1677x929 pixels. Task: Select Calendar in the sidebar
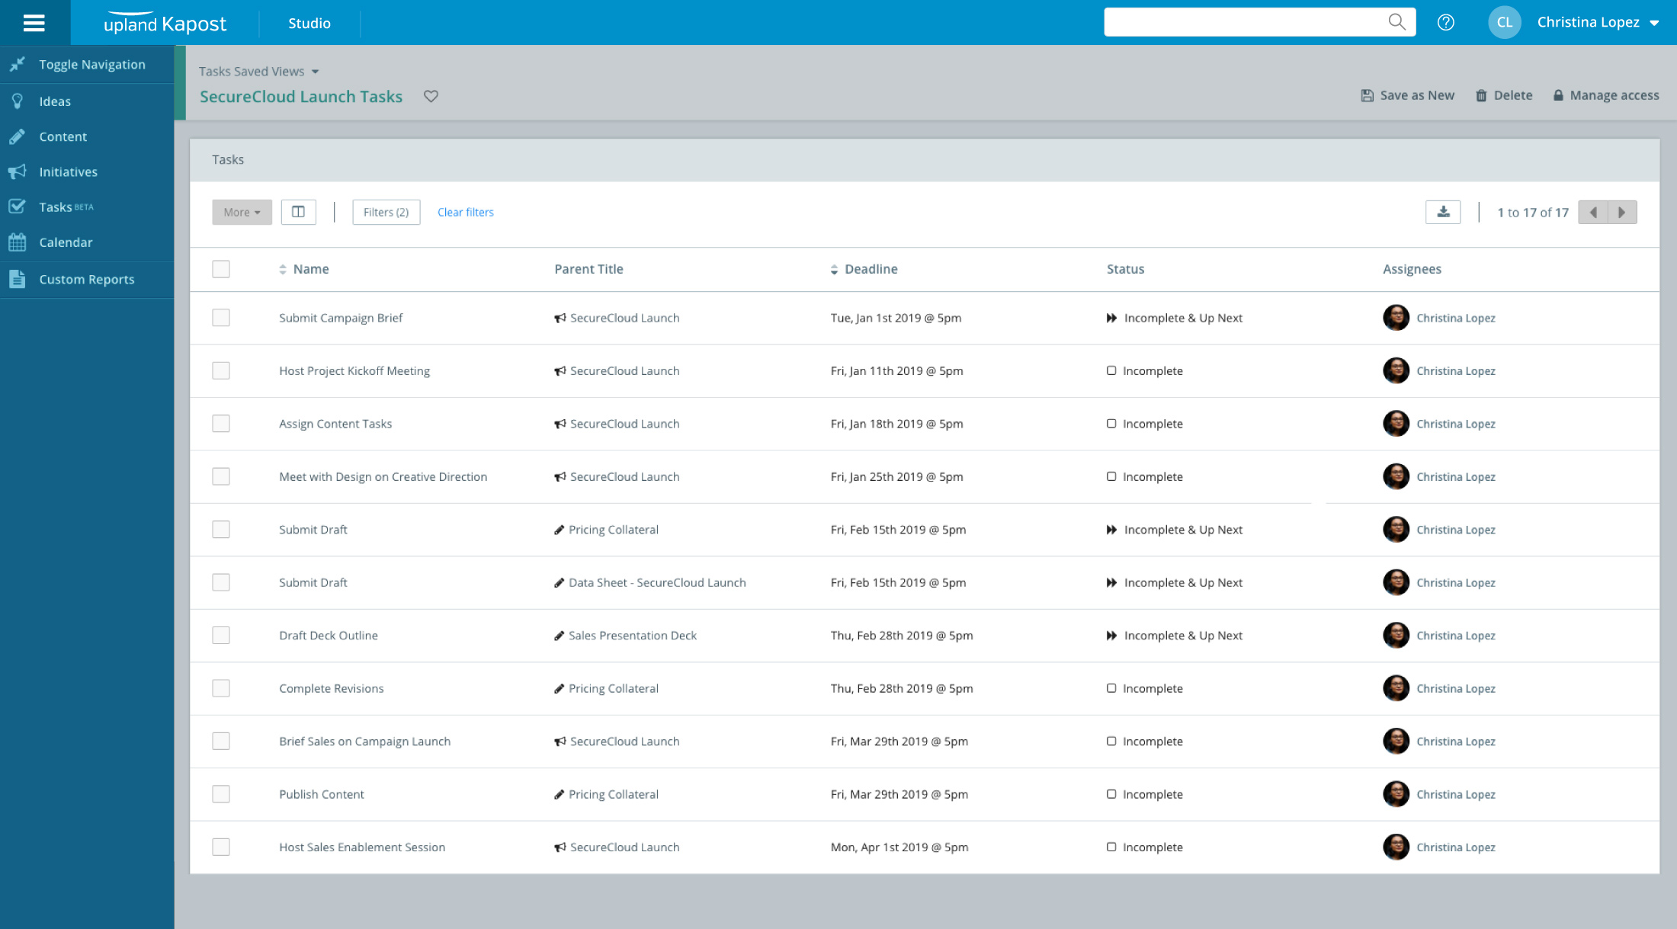click(66, 242)
